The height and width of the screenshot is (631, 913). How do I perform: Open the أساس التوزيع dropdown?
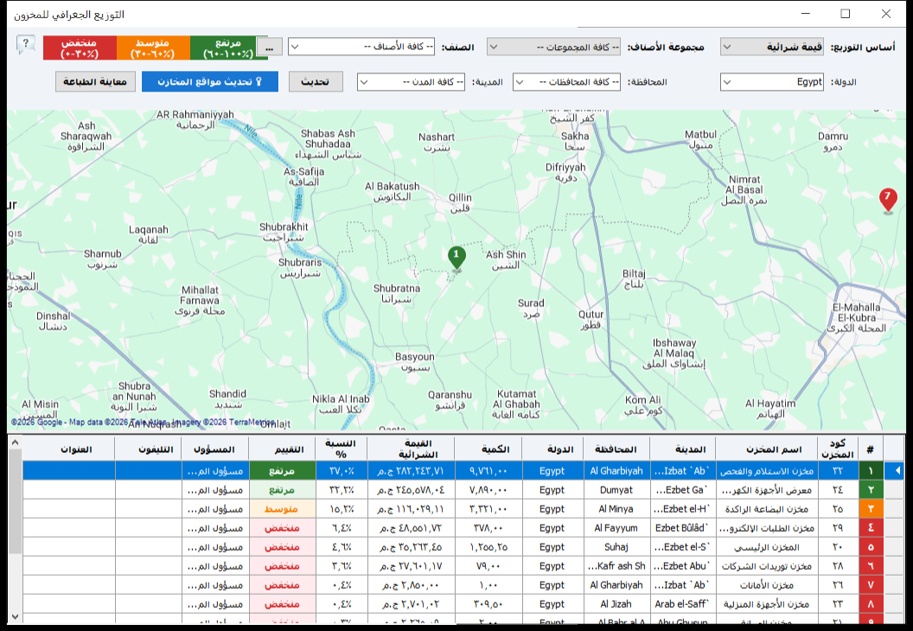click(772, 48)
